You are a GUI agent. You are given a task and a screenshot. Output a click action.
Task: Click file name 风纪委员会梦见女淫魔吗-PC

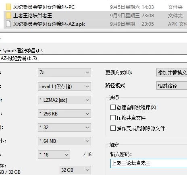[44, 7]
